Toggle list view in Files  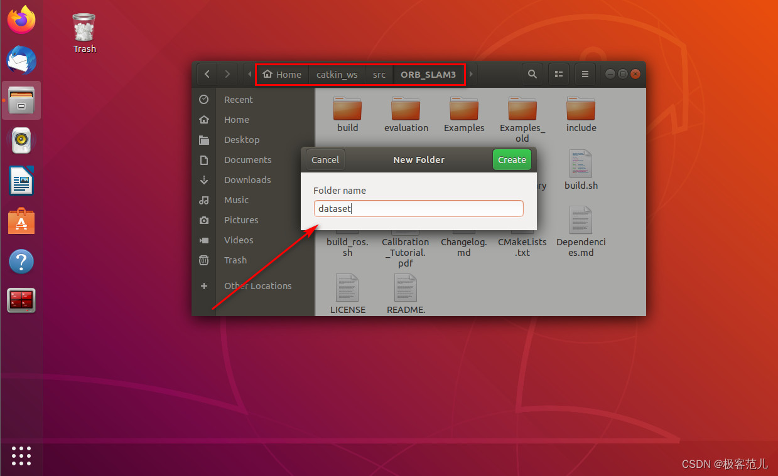pos(558,74)
